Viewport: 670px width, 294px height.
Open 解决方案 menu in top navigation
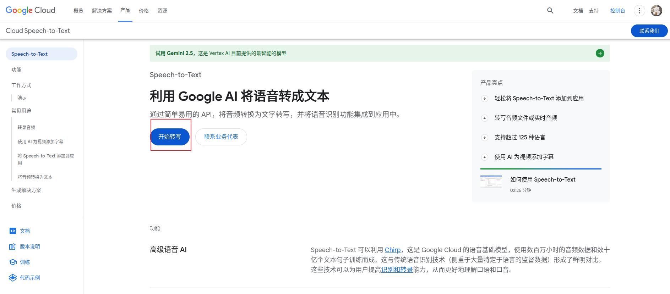[102, 11]
